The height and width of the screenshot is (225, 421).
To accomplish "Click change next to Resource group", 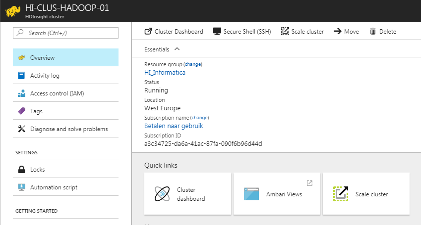I will click(x=193, y=64).
